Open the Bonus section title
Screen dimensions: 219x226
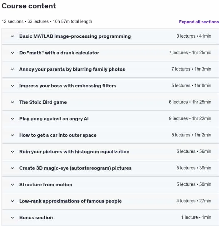click(36, 218)
